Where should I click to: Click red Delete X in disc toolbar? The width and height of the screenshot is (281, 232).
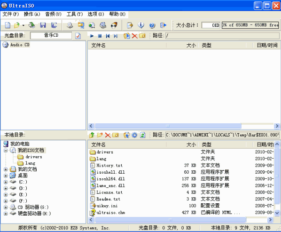(134, 36)
